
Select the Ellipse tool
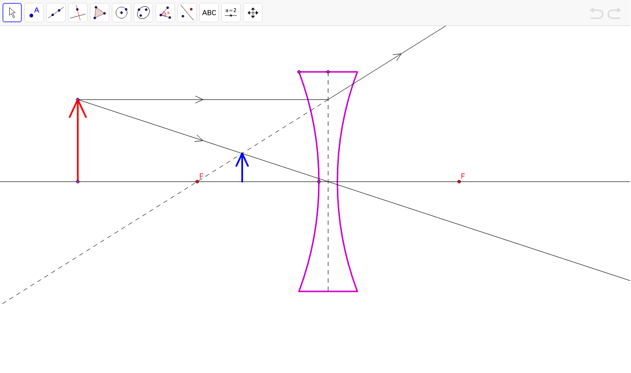(x=143, y=13)
